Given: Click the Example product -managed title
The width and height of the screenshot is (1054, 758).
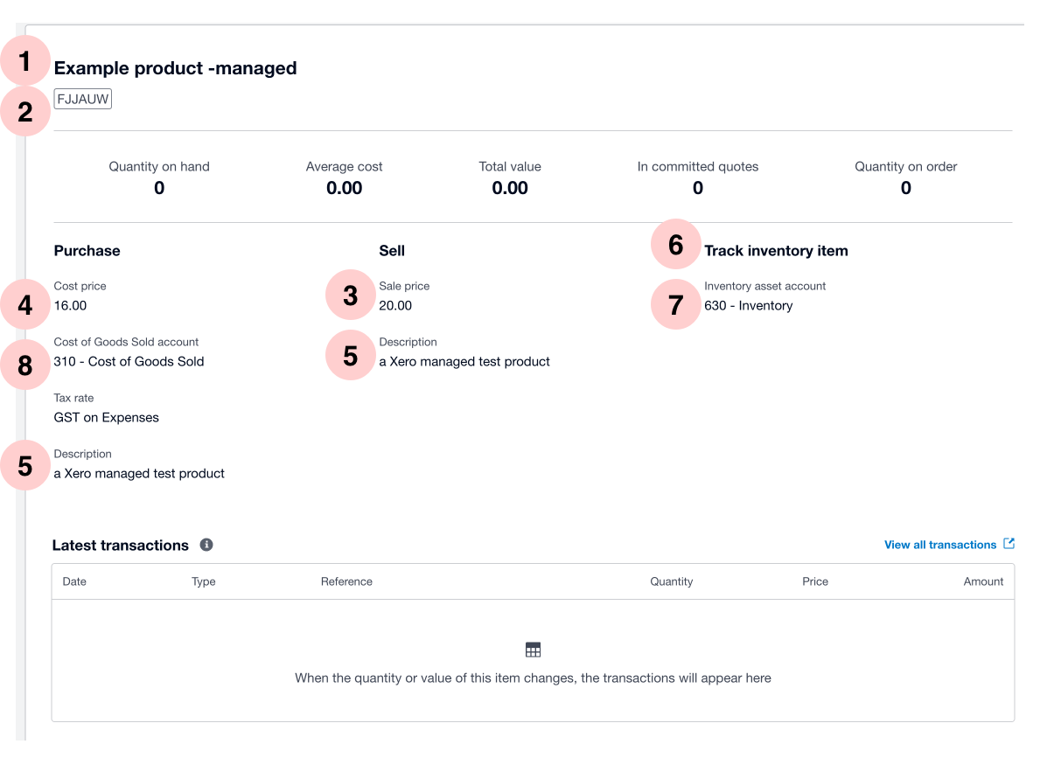Looking at the screenshot, I should coord(175,68).
